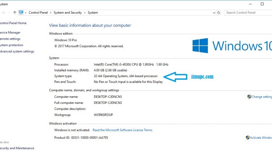Image resolution: width=272 pixels, height=155 pixels.
Task: Click Change settings link
Action: [x=261, y=97]
